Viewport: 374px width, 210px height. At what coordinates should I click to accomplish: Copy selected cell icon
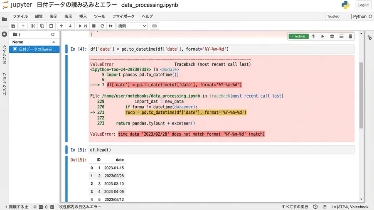pos(42,26)
